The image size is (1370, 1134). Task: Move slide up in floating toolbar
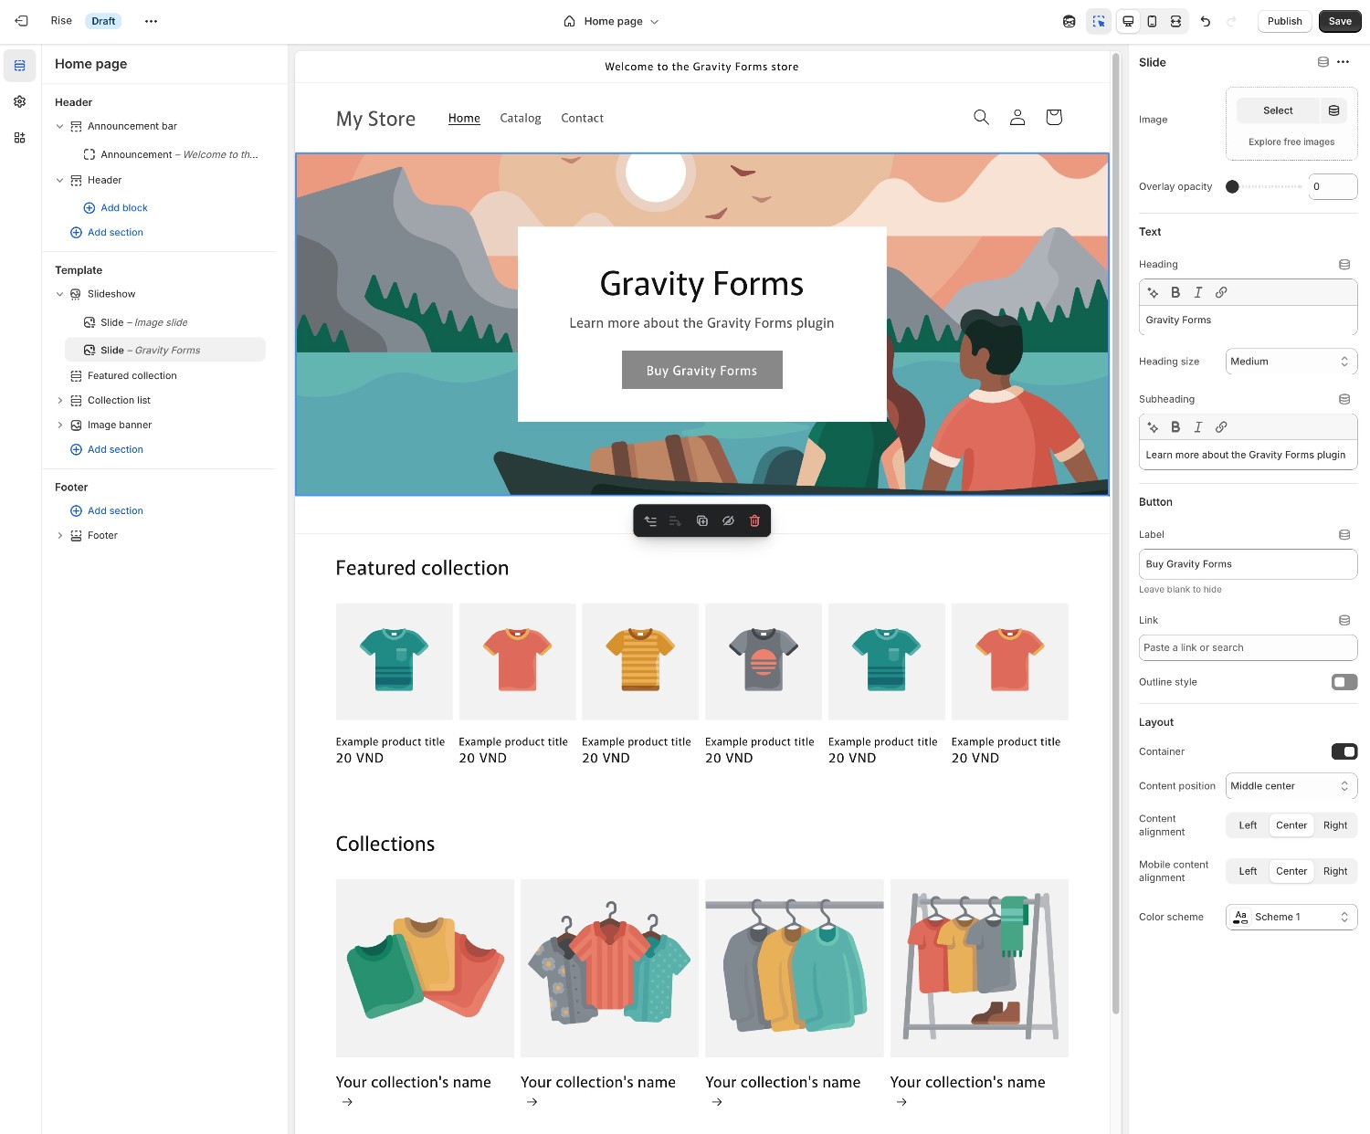coord(650,521)
